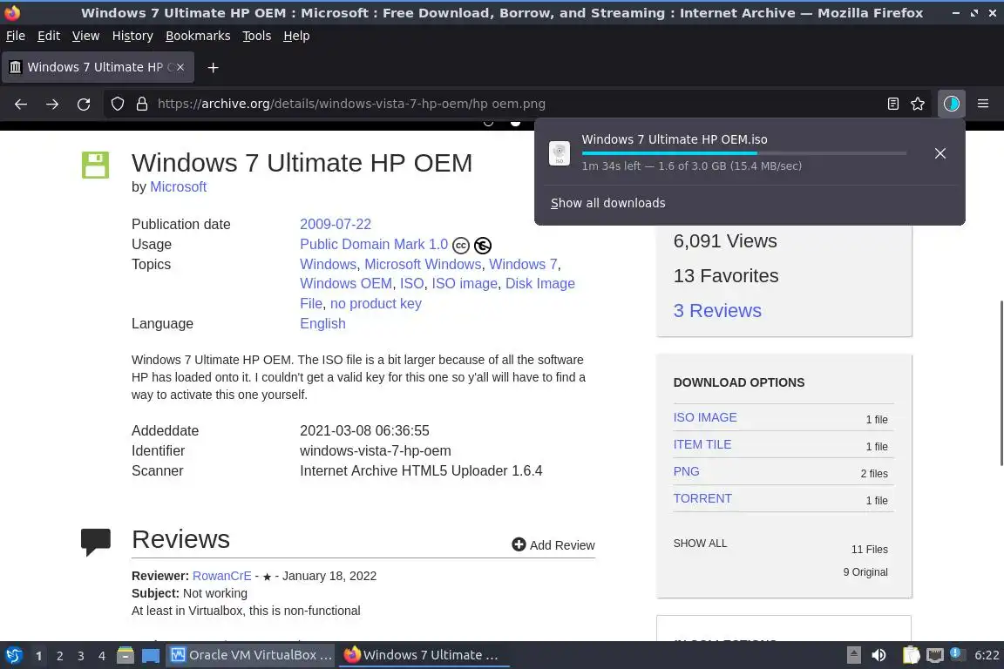
Task: Open the Windows OEM topic link
Action: click(x=346, y=283)
